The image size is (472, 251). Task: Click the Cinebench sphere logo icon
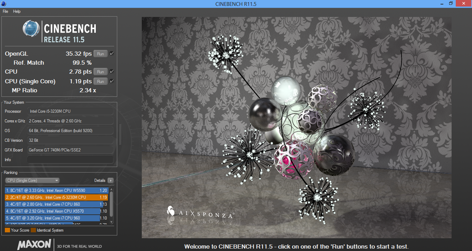pyautogui.click(x=31, y=28)
